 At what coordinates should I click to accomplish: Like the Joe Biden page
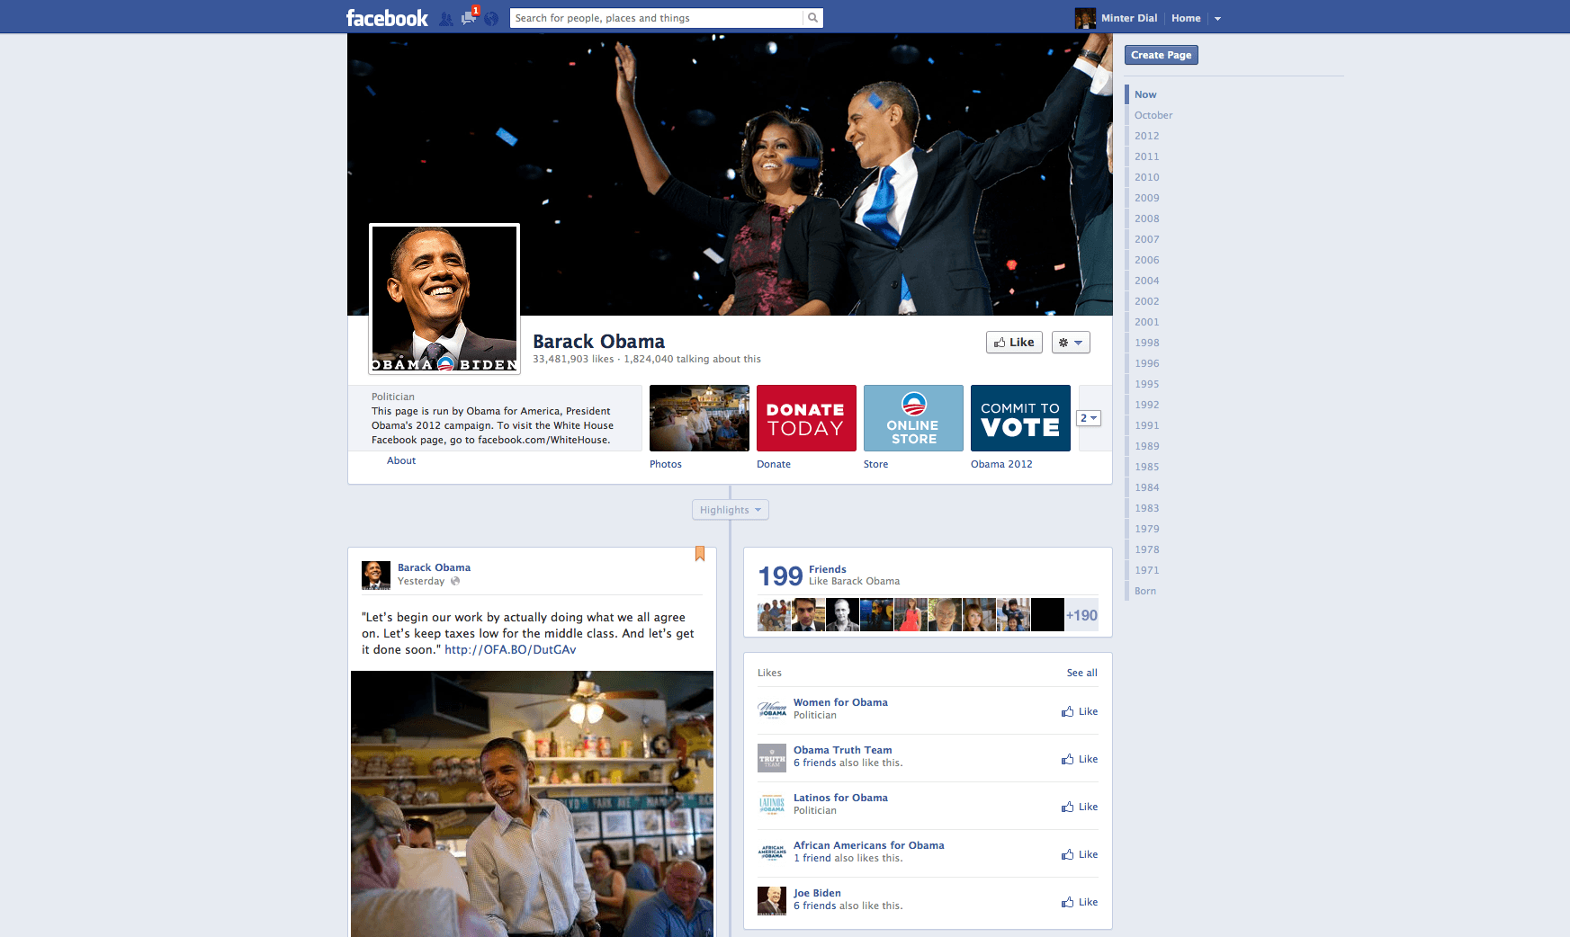coord(1080,902)
